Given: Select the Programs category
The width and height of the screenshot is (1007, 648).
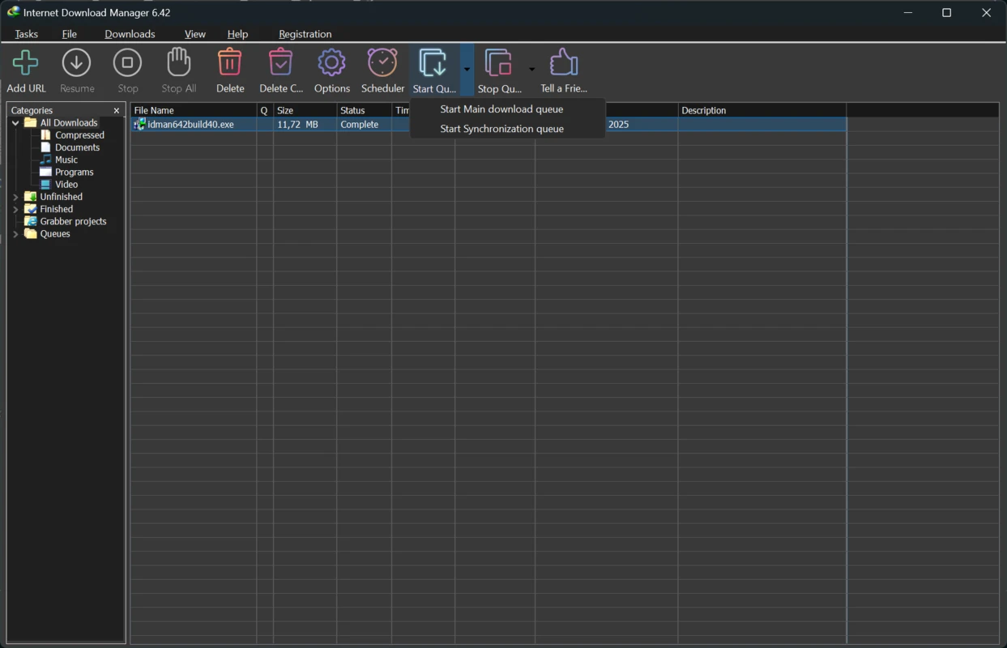Looking at the screenshot, I should pyautogui.click(x=75, y=172).
